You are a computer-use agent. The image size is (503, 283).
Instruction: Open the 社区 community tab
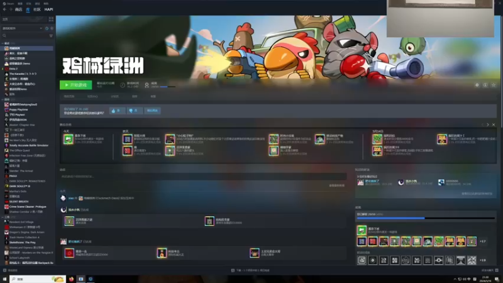37,9
